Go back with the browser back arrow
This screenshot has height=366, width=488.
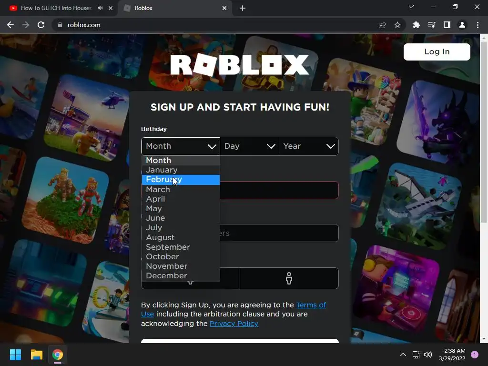tap(10, 25)
